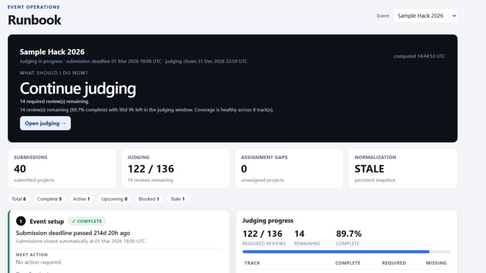Click the WHAT SHOULD I DO NOW? label
Image resolution: width=486 pixels, height=273 pixels.
(54, 73)
